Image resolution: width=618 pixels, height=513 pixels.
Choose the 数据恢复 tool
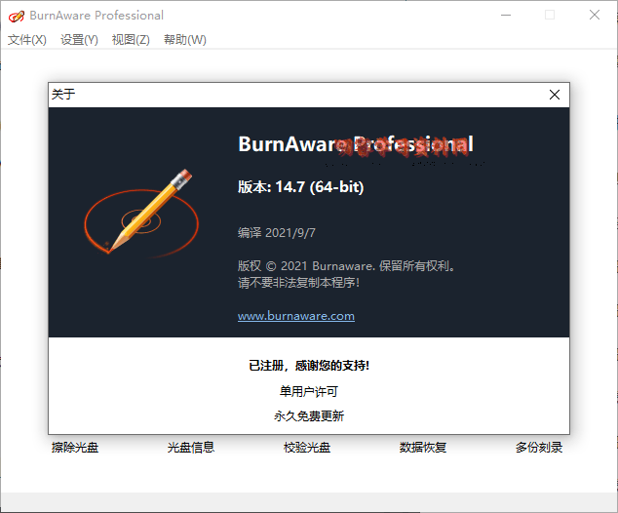[423, 448]
